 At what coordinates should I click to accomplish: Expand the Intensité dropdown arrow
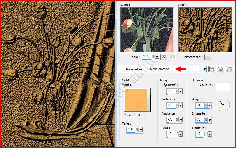coord(209,120)
